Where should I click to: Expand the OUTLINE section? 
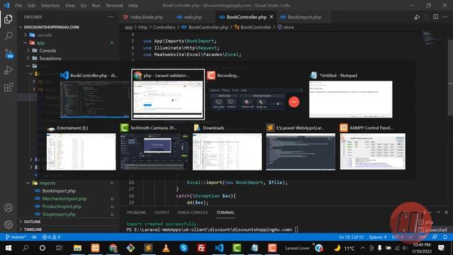[32, 222]
